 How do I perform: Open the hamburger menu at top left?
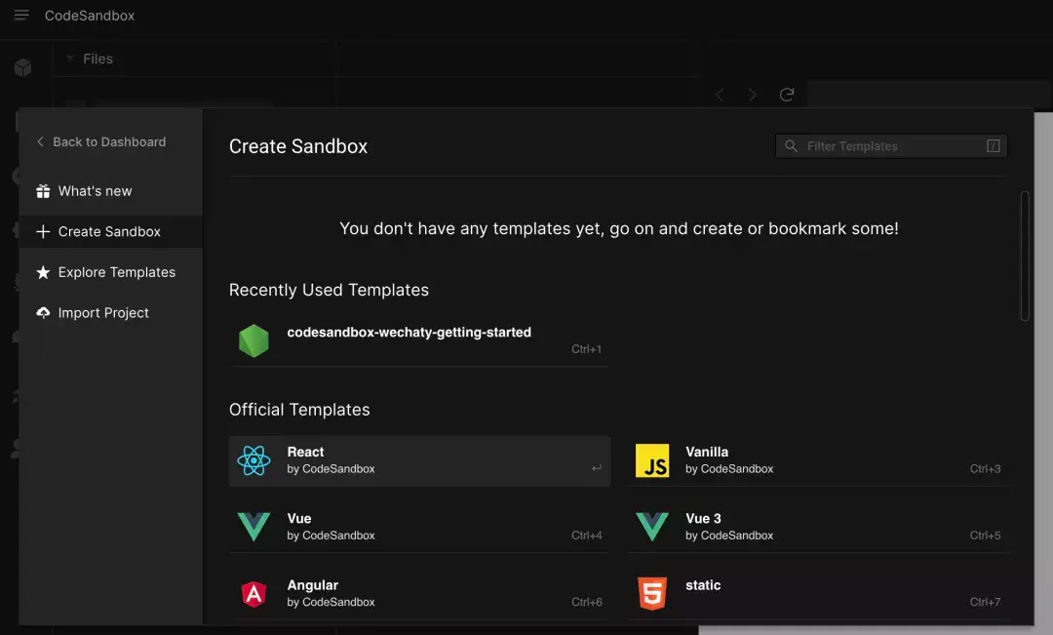click(21, 15)
